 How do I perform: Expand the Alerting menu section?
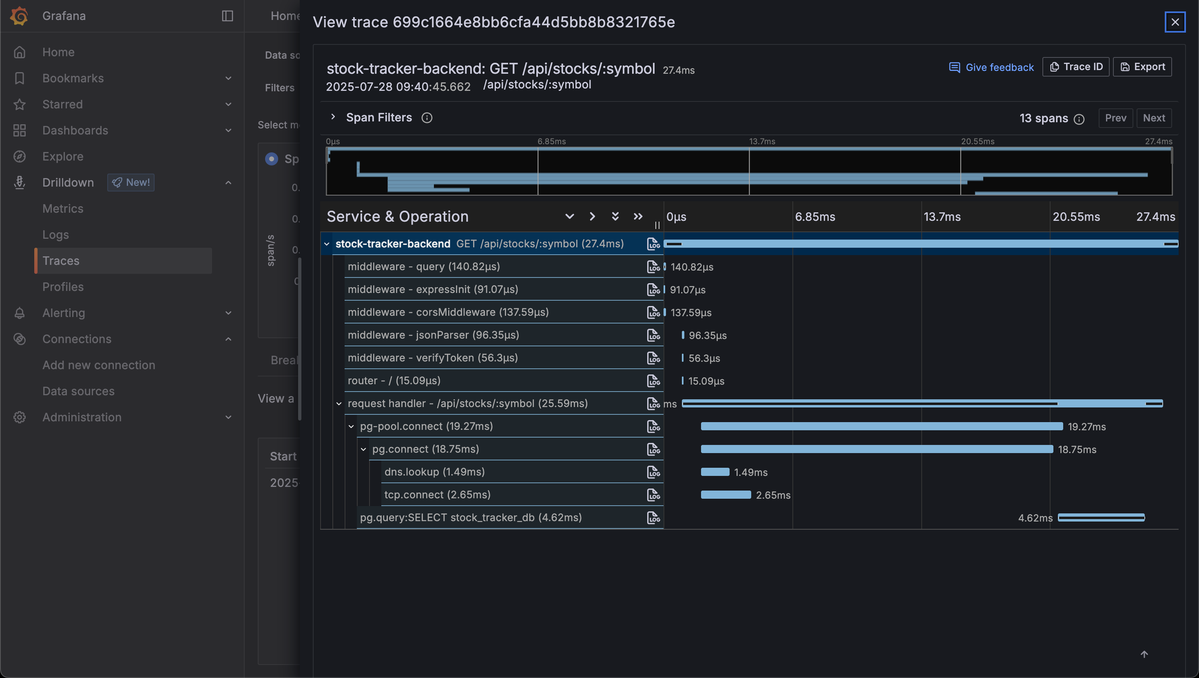click(x=228, y=313)
